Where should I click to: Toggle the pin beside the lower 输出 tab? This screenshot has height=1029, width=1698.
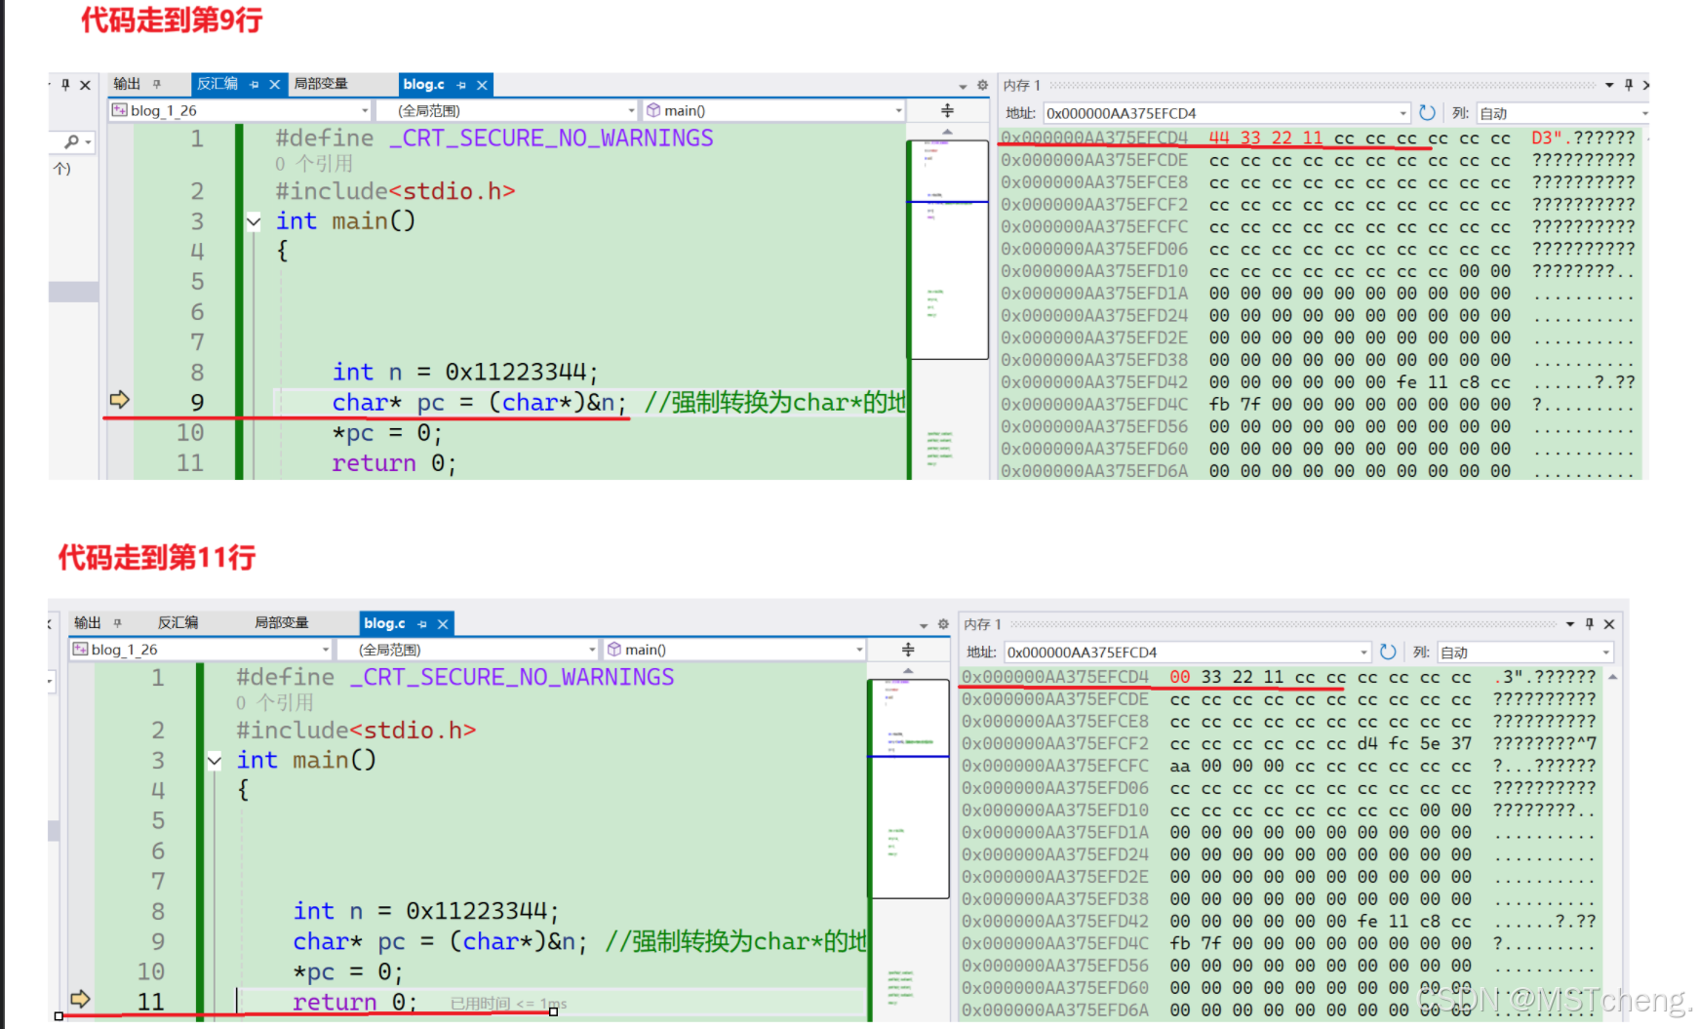(117, 623)
